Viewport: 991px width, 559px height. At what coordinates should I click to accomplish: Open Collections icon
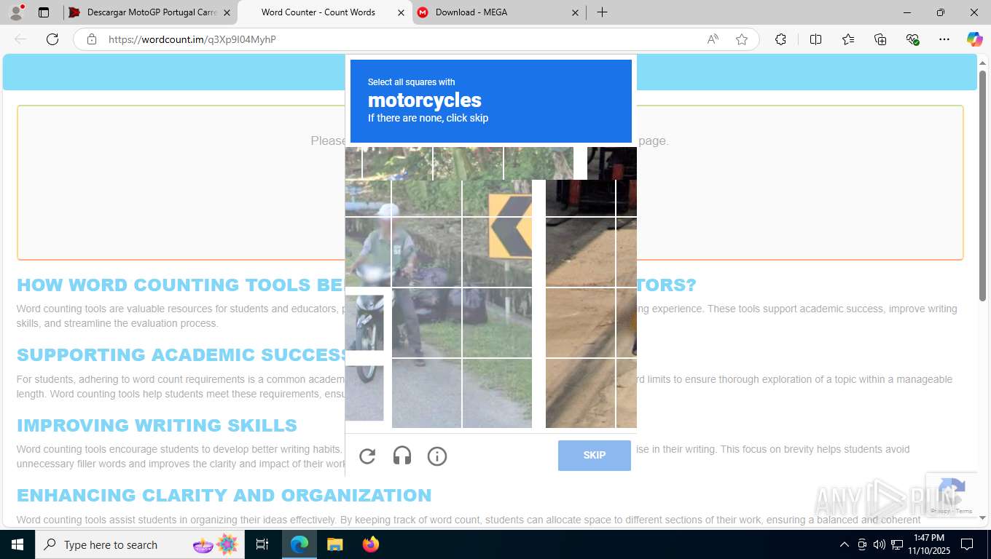pyautogui.click(x=880, y=39)
